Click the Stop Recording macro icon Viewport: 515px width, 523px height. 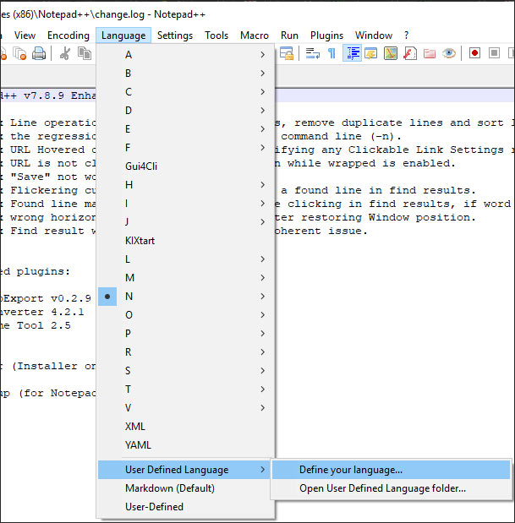click(494, 53)
